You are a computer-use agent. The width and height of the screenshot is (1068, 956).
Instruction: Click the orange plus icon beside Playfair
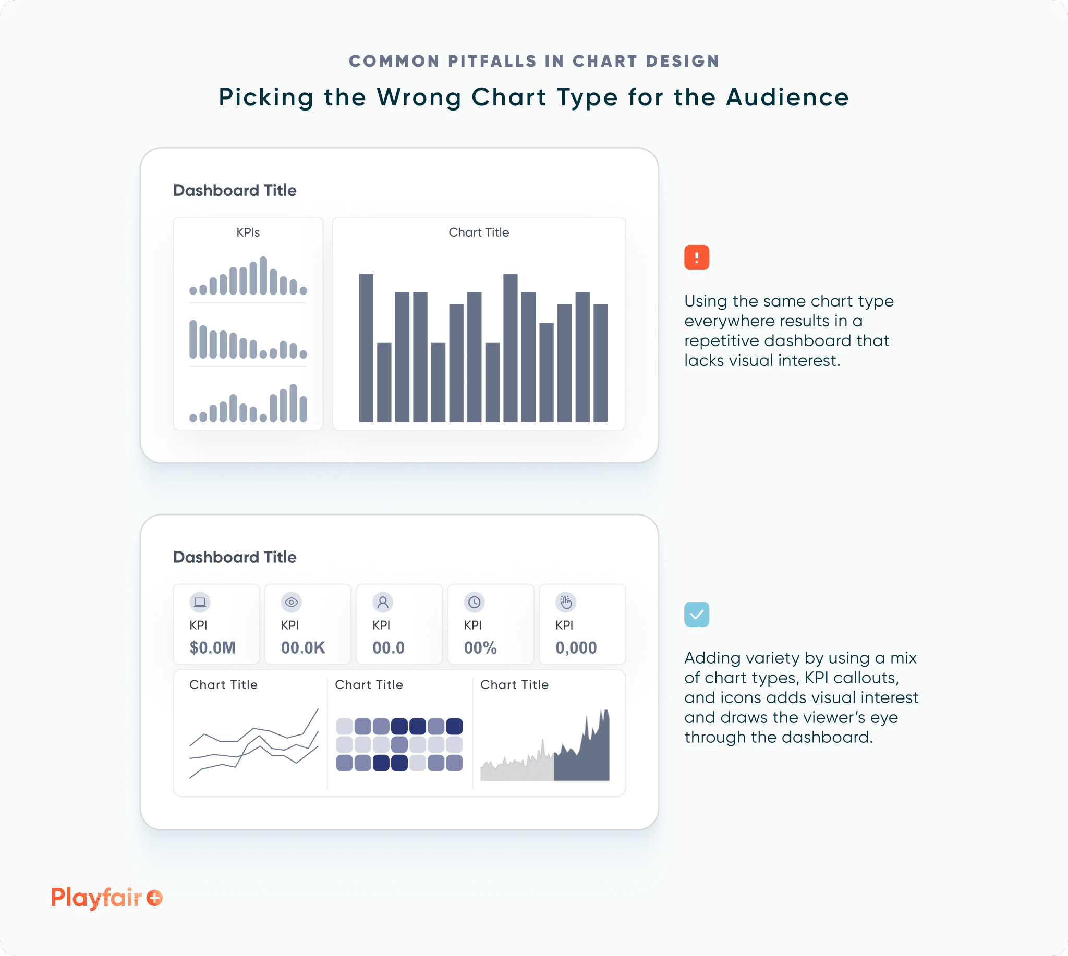[154, 898]
